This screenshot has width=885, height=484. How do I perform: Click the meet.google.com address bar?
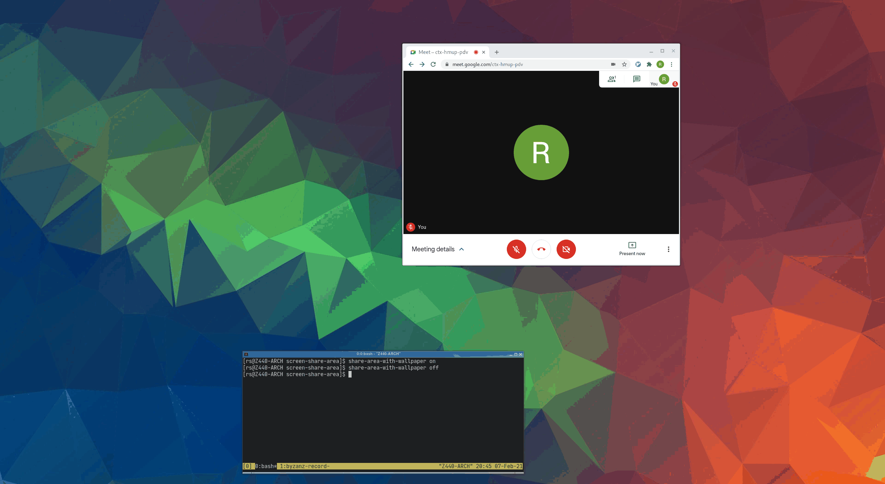[x=525, y=64]
